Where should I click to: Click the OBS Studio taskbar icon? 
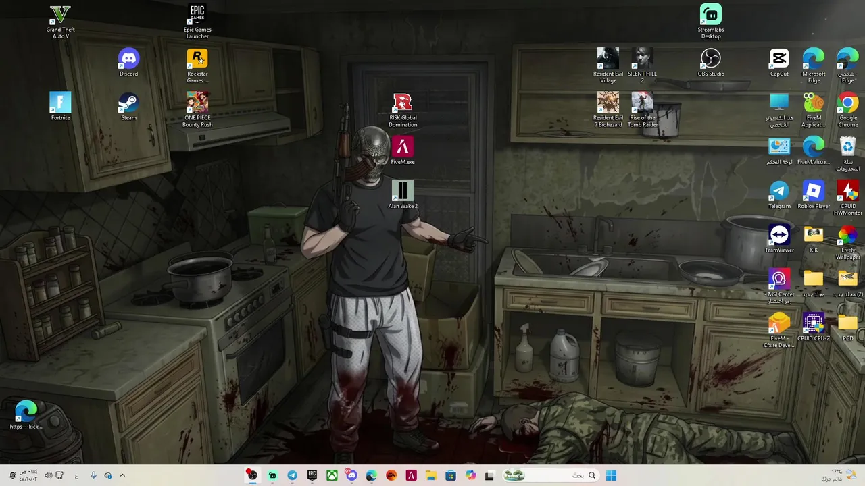pyautogui.click(x=252, y=475)
